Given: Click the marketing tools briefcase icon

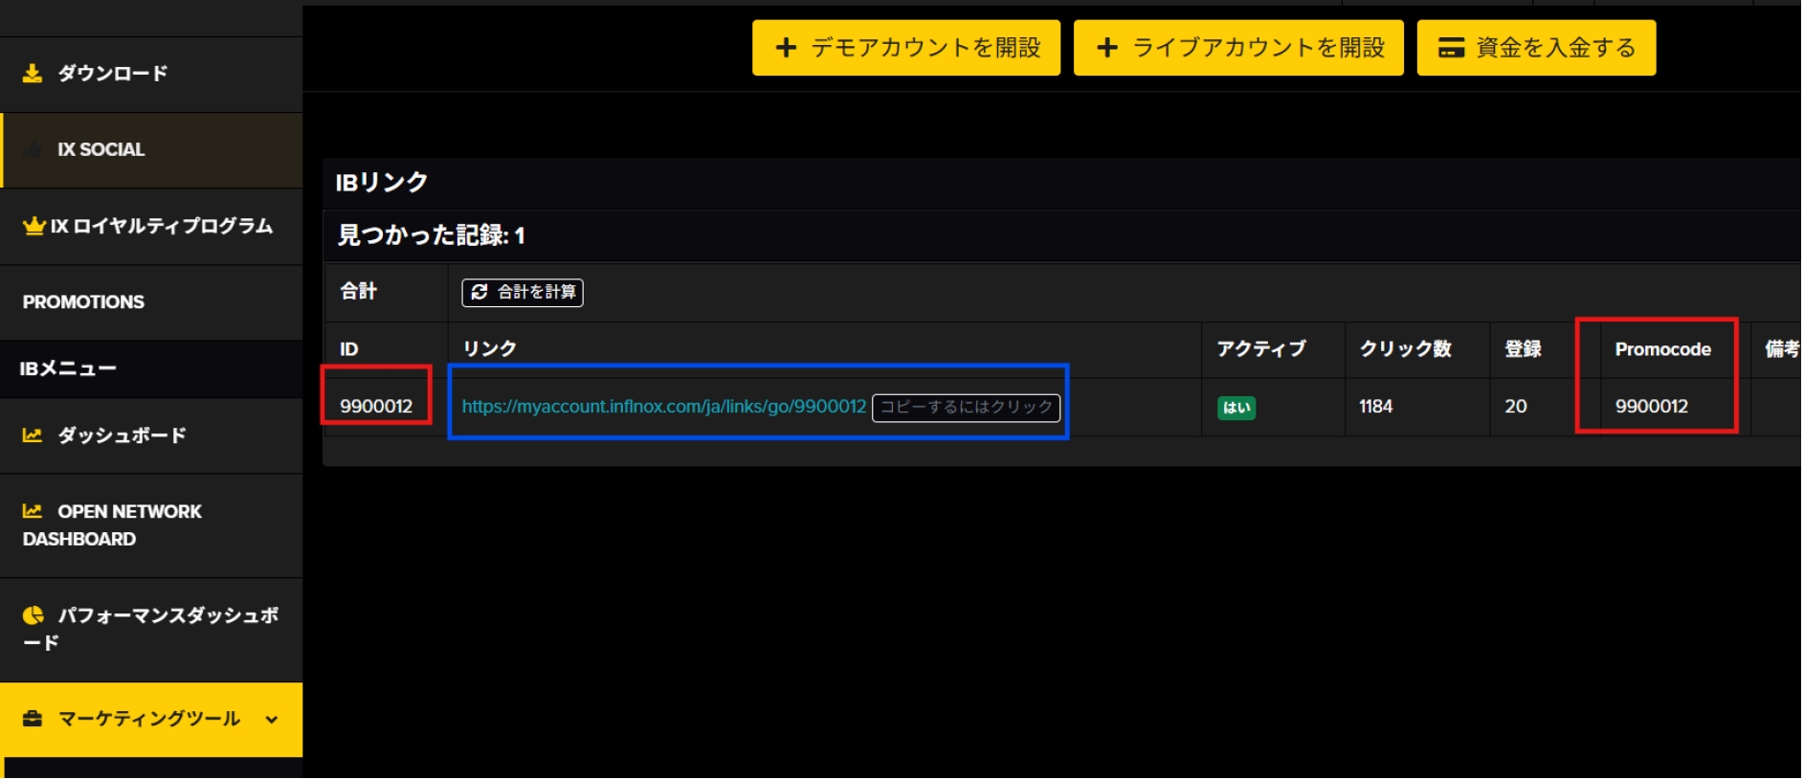Looking at the screenshot, I should [33, 719].
